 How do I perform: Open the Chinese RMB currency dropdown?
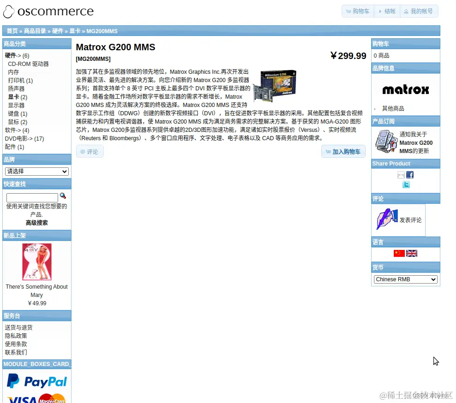pyautogui.click(x=405, y=279)
